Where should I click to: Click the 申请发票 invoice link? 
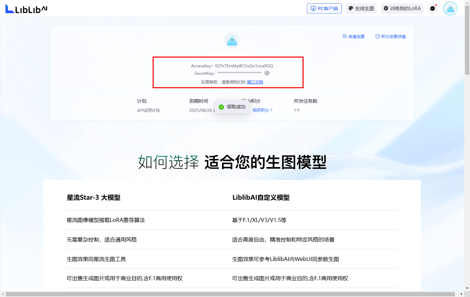[x=354, y=37]
